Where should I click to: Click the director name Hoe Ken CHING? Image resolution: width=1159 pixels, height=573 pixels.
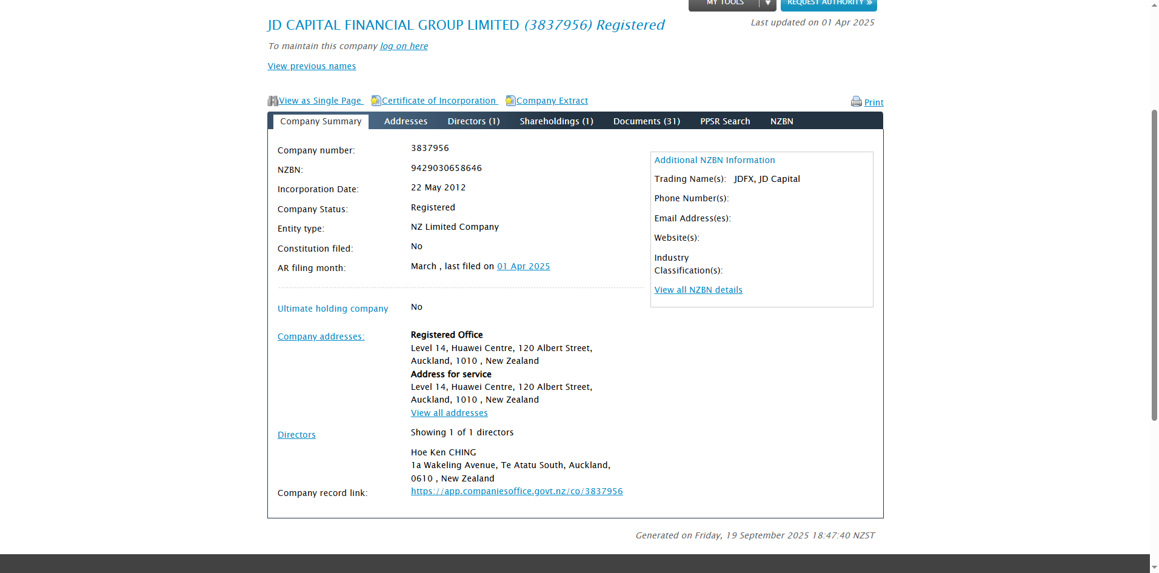(x=444, y=452)
